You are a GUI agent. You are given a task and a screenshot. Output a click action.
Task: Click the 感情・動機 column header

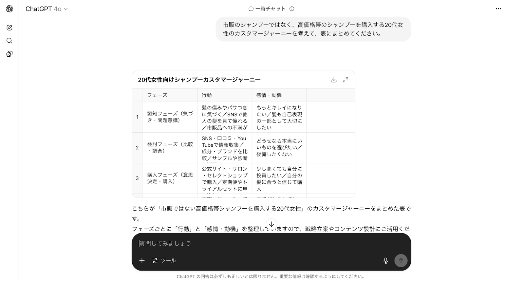pos(279,95)
